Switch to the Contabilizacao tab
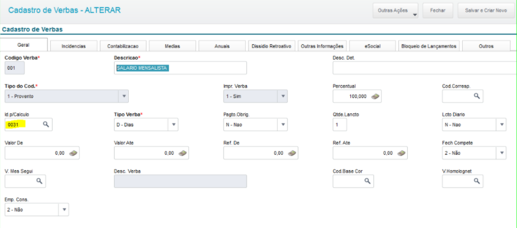Viewport: 517px width, 228px height. coord(123,46)
